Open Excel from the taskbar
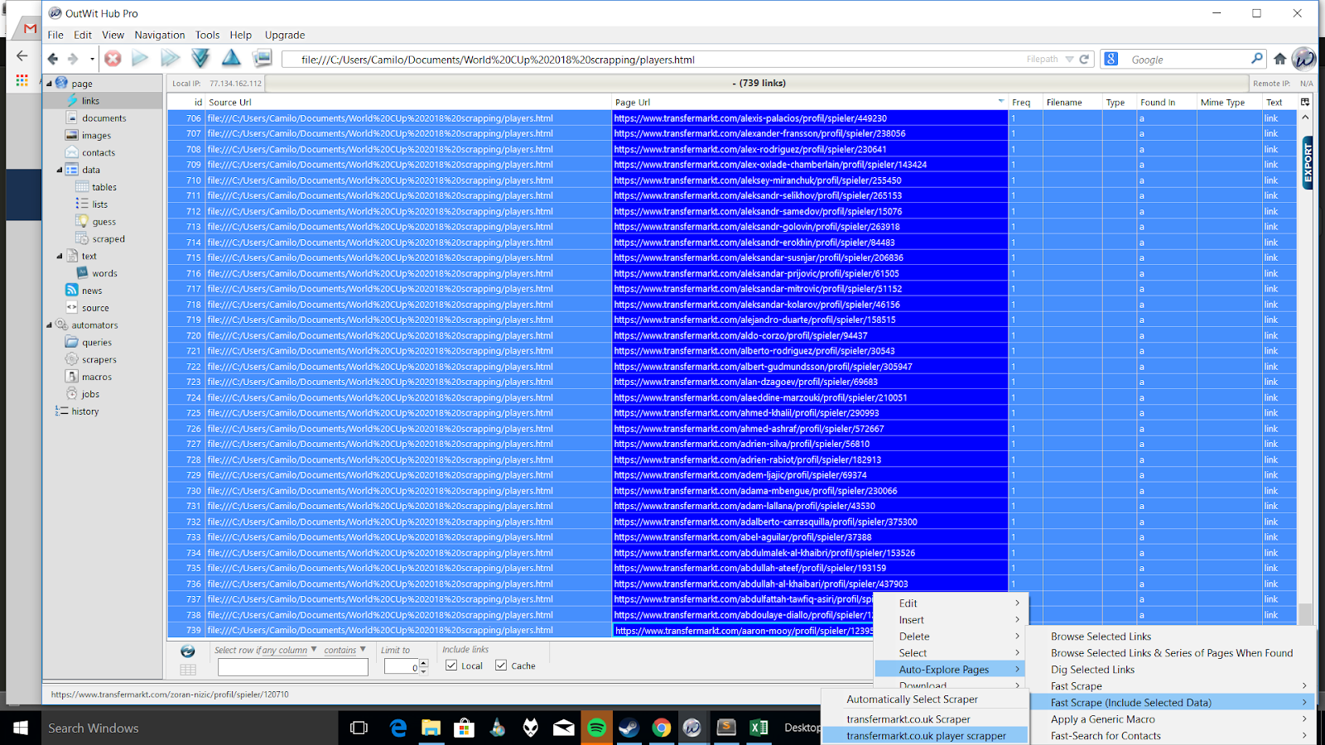 click(x=759, y=728)
